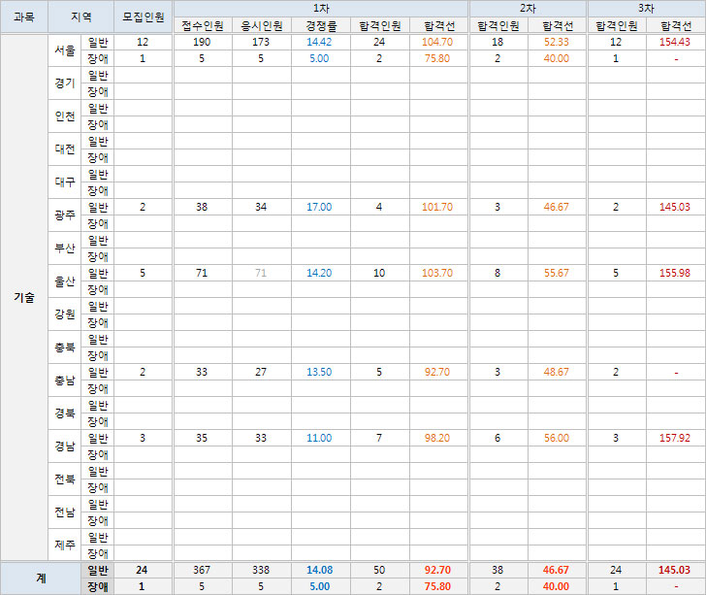Click the 155.98 cutoff score
706x595 pixels.
coord(675,273)
